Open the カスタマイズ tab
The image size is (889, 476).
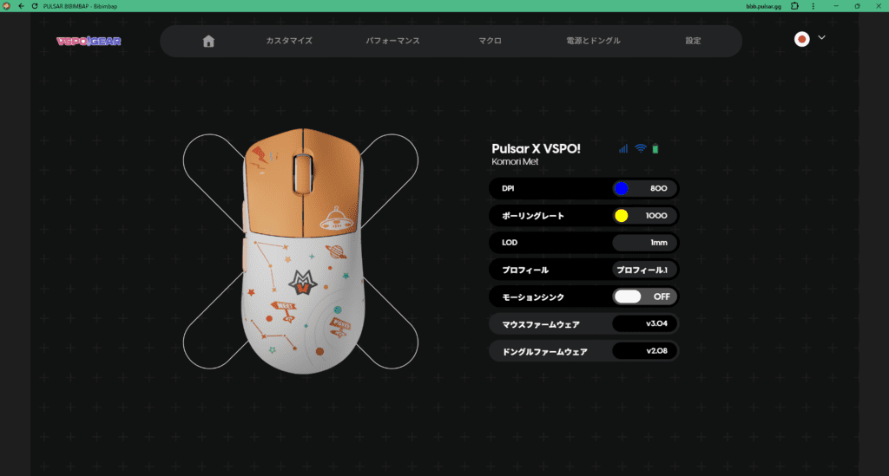pos(289,41)
